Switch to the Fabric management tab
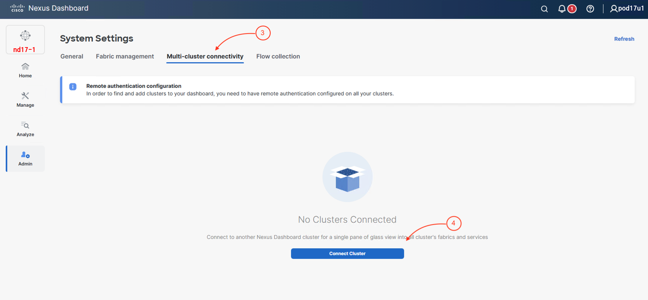This screenshot has width=648, height=300. (x=125, y=57)
